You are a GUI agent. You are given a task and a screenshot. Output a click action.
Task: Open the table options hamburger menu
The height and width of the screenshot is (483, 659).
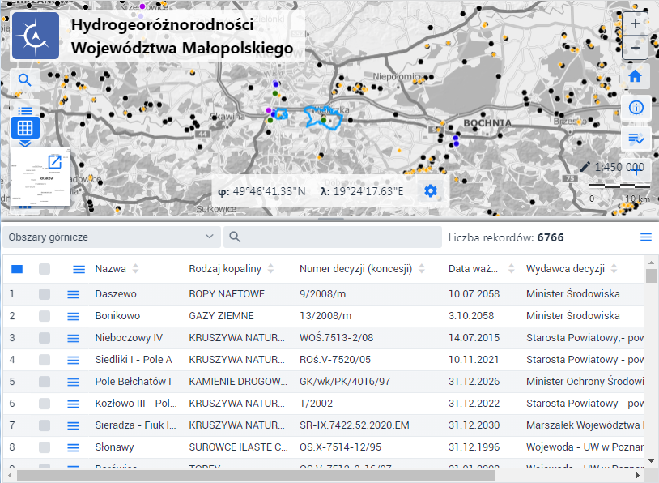[x=645, y=237]
